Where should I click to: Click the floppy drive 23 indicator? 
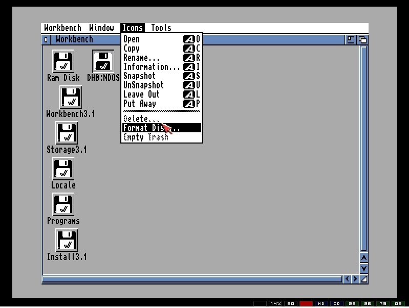(352, 303)
